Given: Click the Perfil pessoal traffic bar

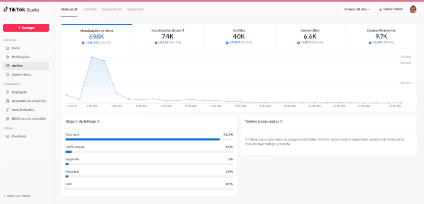Looking at the screenshot, I should pos(149,152).
